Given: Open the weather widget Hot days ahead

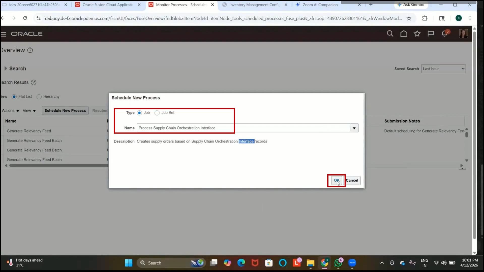Looking at the screenshot, I should [x=25, y=263].
